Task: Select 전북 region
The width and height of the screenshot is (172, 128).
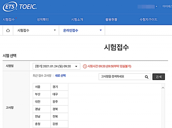Action: point(59,116)
